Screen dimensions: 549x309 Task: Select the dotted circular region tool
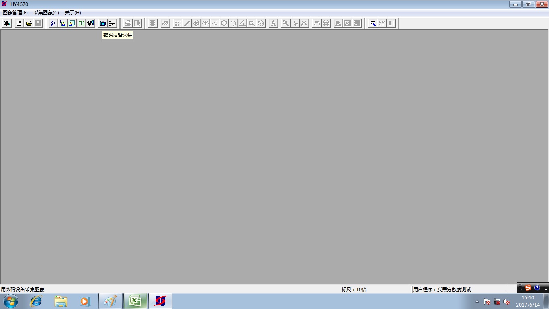tap(261, 23)
